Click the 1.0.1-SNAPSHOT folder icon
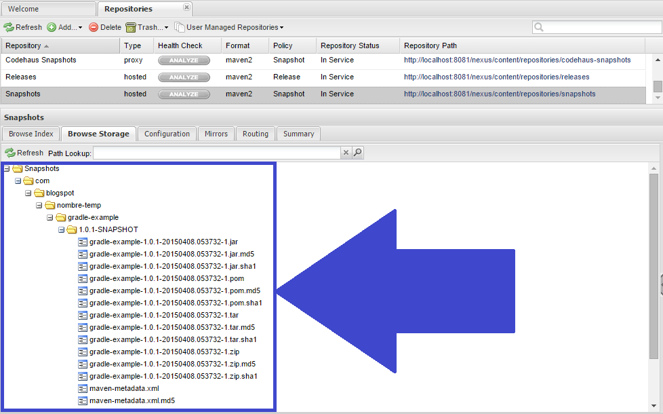Screen dimensions: 663x414 [x=72, y=230]
